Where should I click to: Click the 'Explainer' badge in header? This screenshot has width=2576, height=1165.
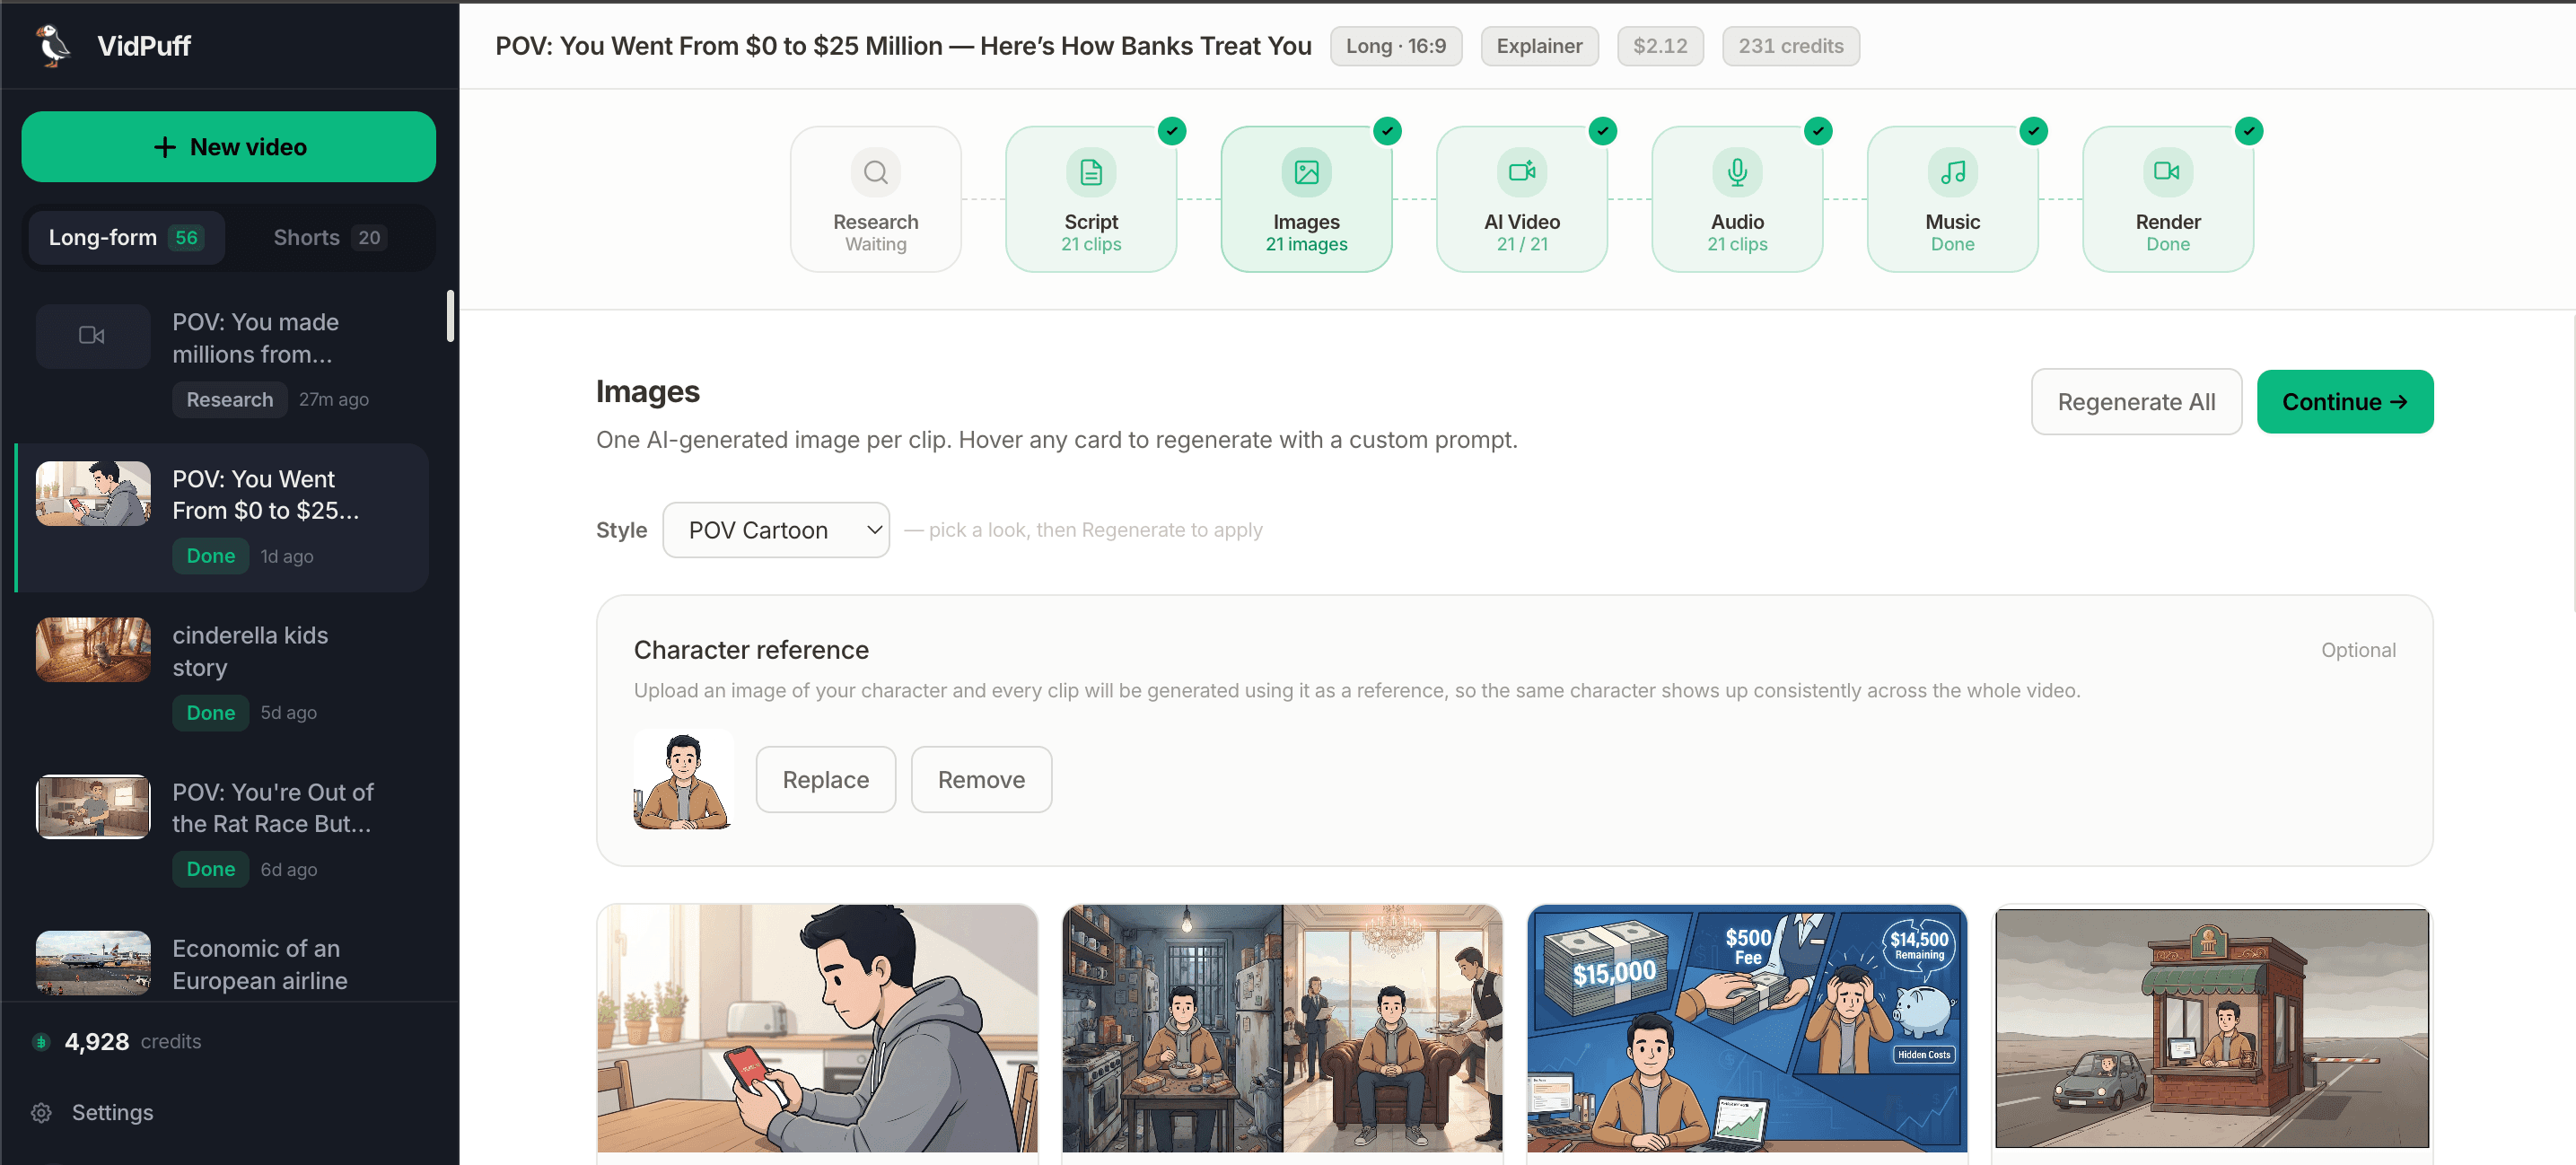[1539, 46]
